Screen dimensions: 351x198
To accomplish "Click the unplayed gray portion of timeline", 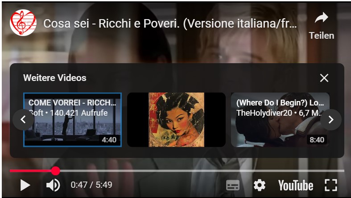I will [202, 171].
